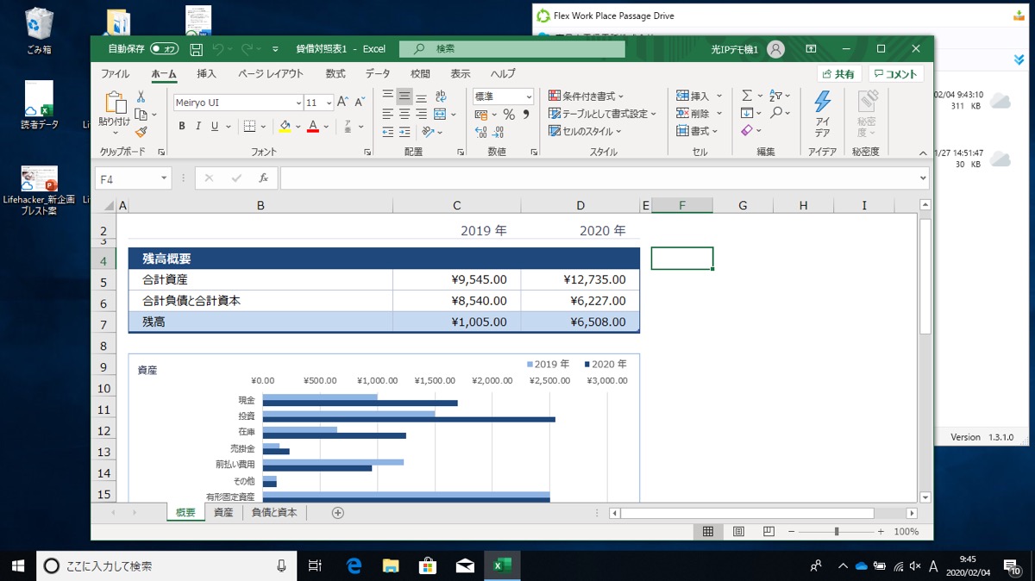Image resolution: width=1035 pixels, height=581 pixels.
Task: Switch to Page Layout view icon
Action: 738,532
